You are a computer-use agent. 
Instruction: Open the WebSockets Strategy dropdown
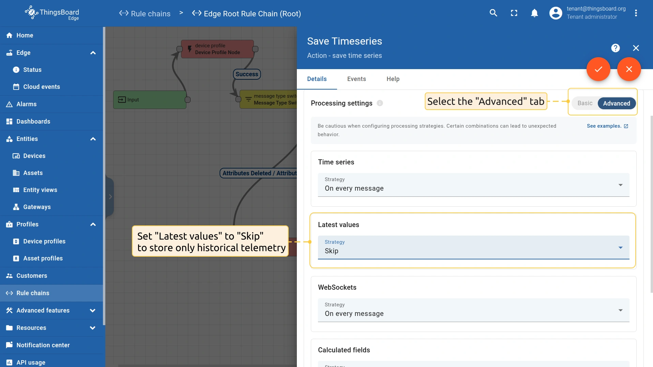[473, 310]
